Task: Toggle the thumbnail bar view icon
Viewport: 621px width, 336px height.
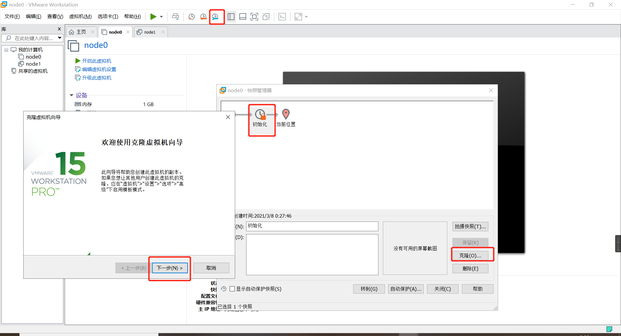Action: tap(243, 16)
